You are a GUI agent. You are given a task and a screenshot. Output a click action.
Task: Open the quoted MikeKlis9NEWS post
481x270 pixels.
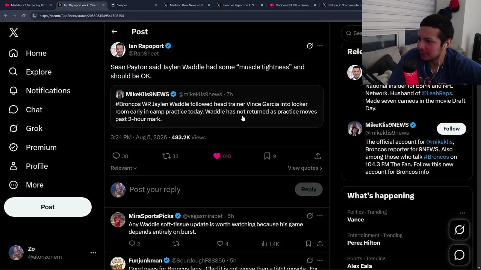click(217, 106)
